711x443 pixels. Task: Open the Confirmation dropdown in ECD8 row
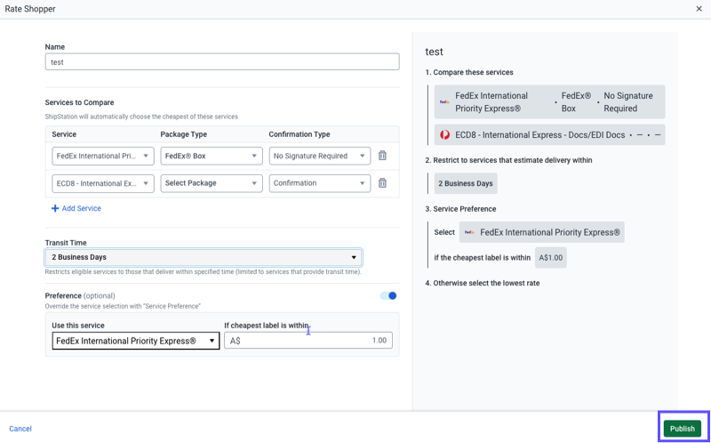click(320, 183)
